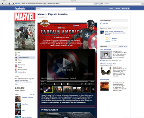Click the Walmart logo in Sponsored Story

point(108,39)
